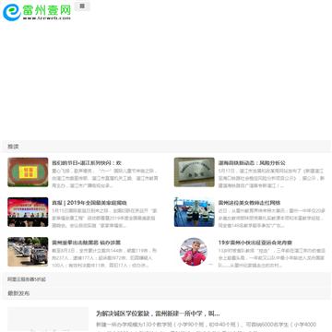This screenshot has width=332, height=332.
Task: Open the round portrait thumbnail of young man
Action: pyautogui.click(x=194, y=252)
